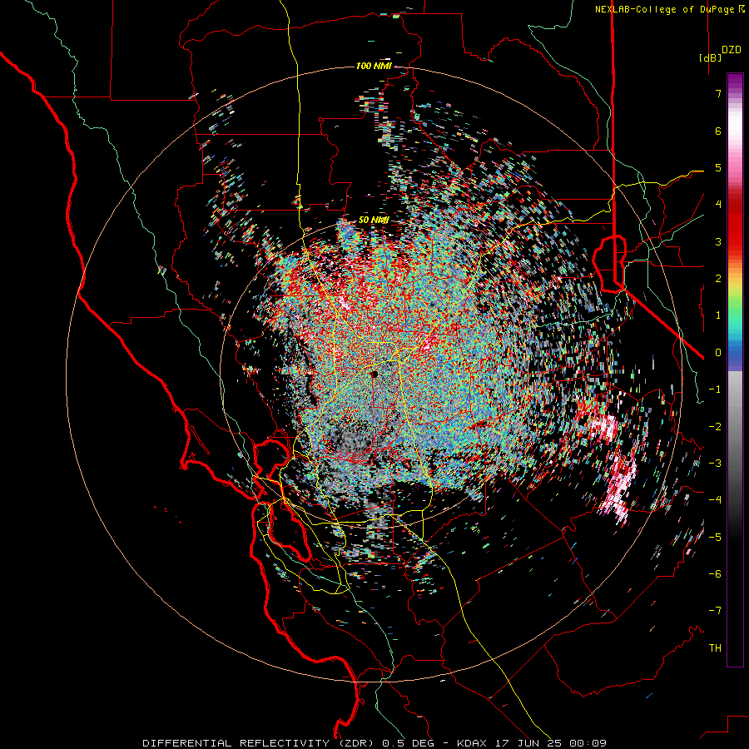
Task: Click the 1 value on the color scale
Action: coord(718,315)
